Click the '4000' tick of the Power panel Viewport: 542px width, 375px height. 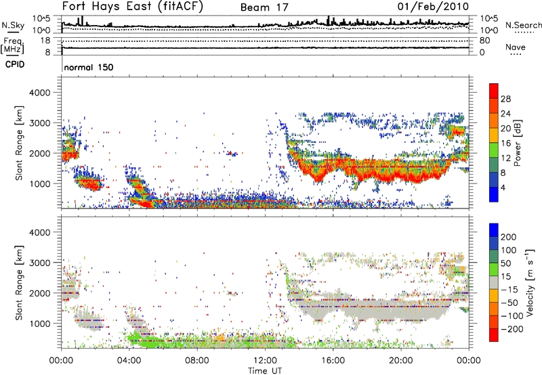[40, 93]
